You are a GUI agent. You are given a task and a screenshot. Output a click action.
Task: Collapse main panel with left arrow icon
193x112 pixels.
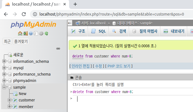70,23
